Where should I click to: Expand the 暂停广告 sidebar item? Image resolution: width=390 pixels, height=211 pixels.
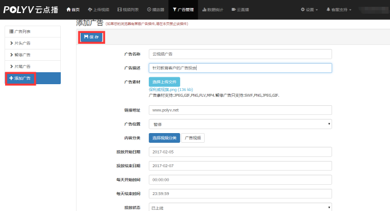pos(32,55)
